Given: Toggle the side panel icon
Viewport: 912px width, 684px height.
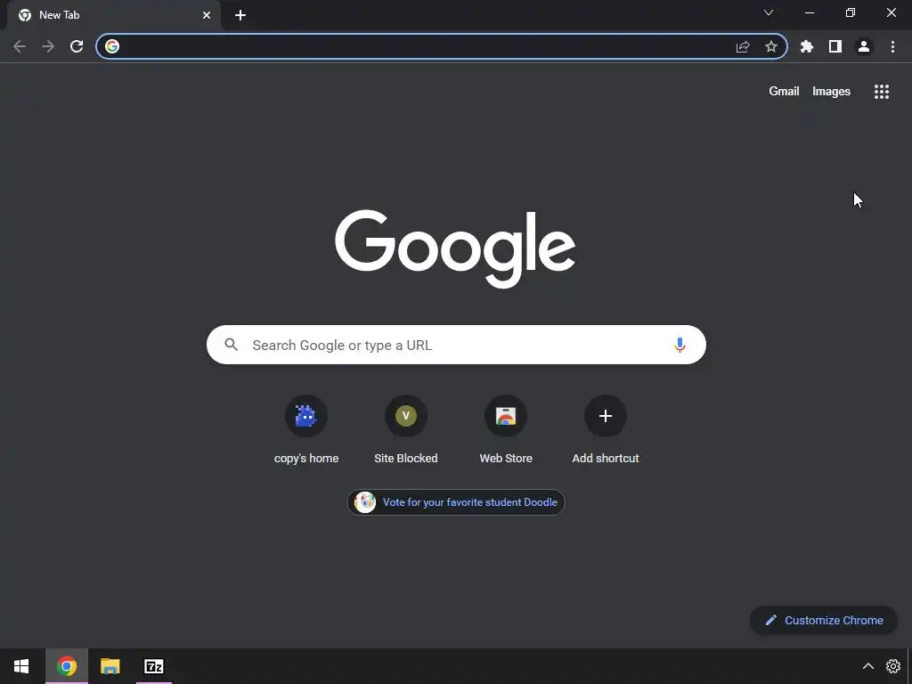Looking at the screenshot, I should [835, 46].
